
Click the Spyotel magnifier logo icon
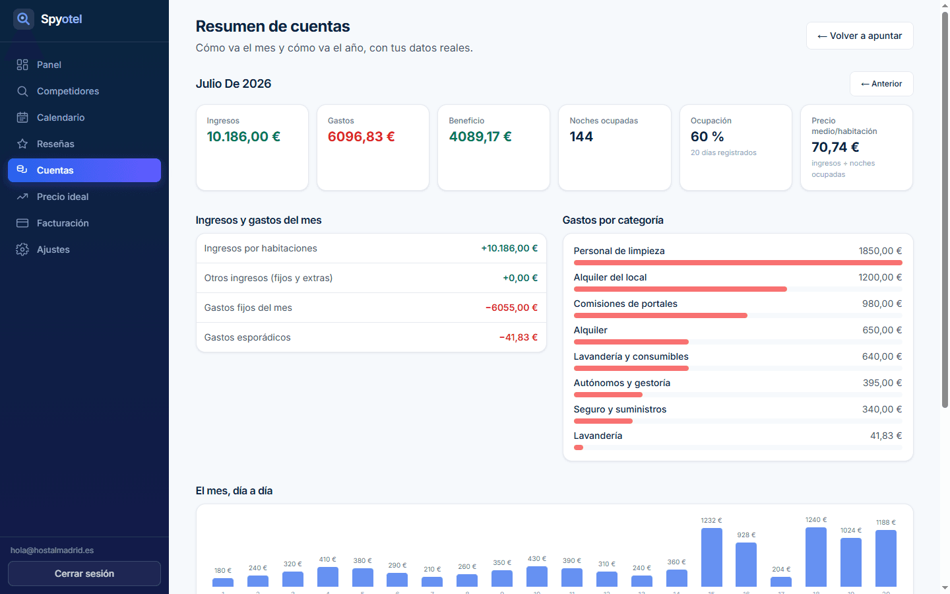24,19
